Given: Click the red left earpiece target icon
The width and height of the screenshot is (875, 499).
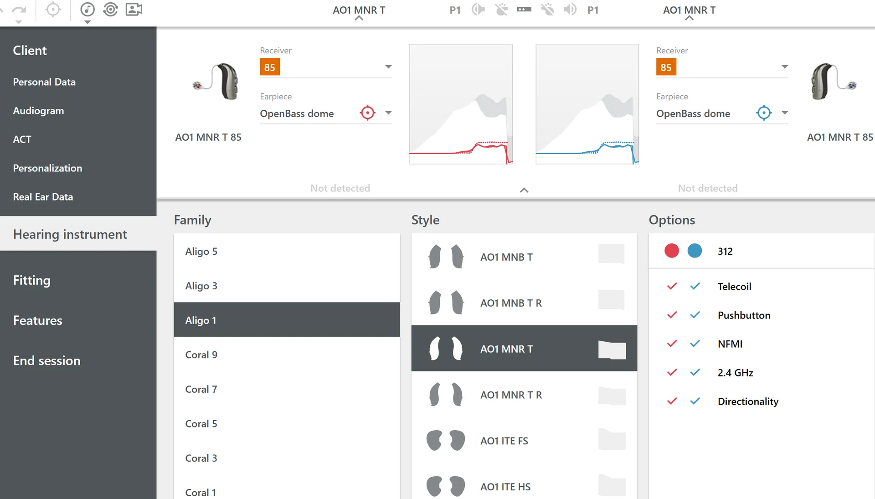Looking at the screenshot, I should 367,113.
